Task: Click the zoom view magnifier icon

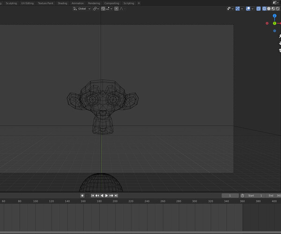Action: (x=280, y=37)
